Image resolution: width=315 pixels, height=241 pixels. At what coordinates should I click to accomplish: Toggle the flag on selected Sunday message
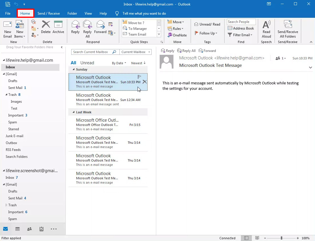click(139, 77)
